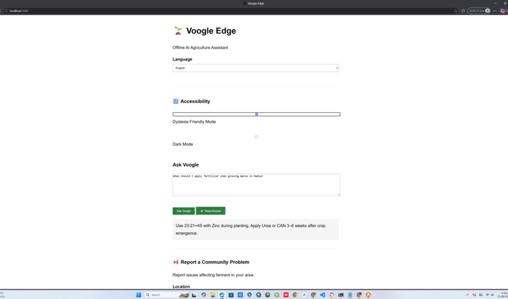
Task: Click the Verify it's you profile button
Action: [x=479, y=11]
